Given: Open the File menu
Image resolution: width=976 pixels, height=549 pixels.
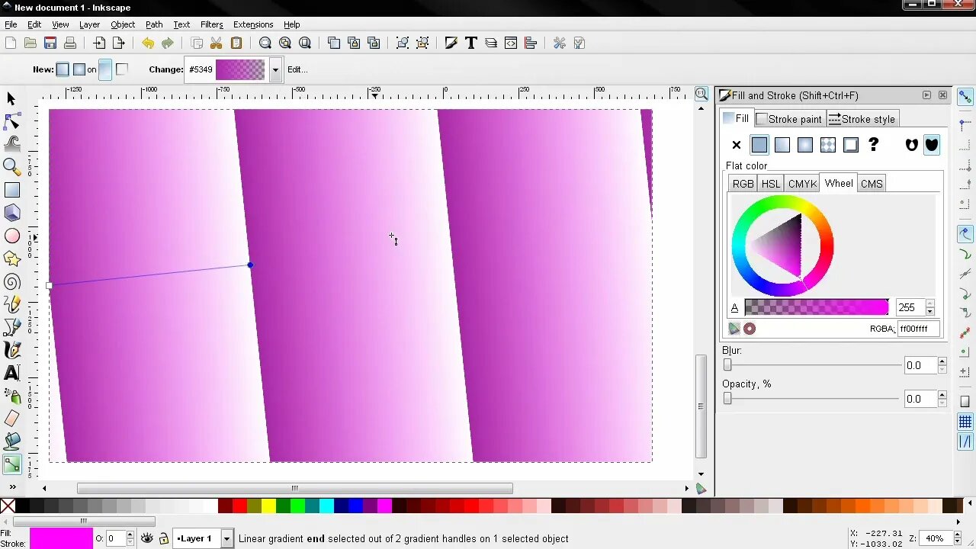Looking at the screenshot, I should pyautogui.click(x=11, y=24).
